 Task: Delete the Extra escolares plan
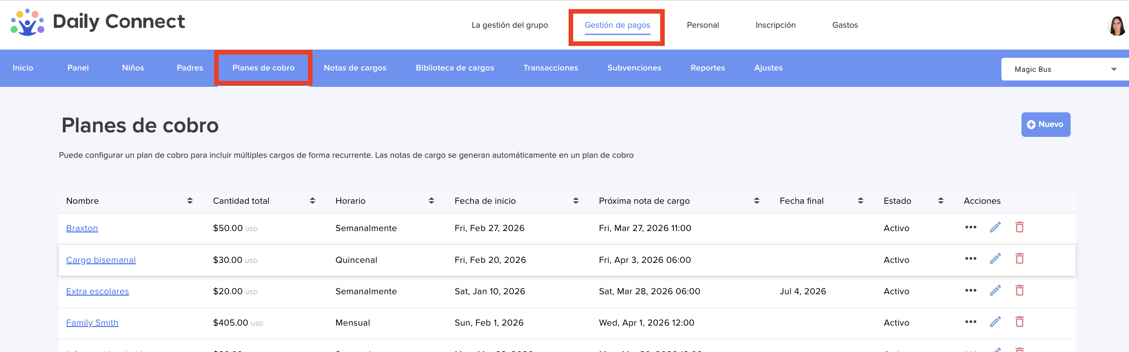pos(1020,290)
